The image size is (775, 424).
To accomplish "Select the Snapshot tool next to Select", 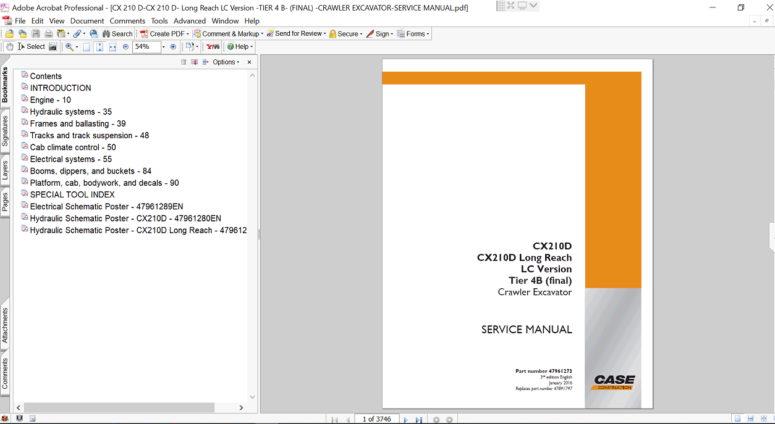I will 53,46.
